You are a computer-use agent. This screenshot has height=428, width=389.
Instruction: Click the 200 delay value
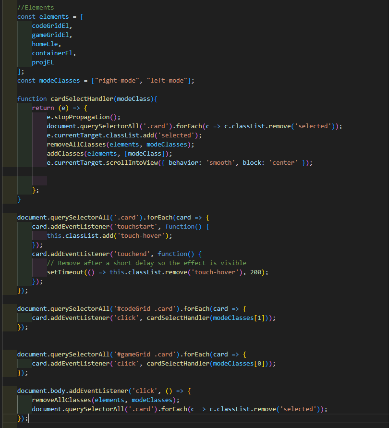255,272
